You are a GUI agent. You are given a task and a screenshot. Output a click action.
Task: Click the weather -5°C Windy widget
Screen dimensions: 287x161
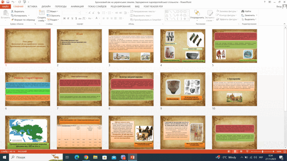click(226, 157)
